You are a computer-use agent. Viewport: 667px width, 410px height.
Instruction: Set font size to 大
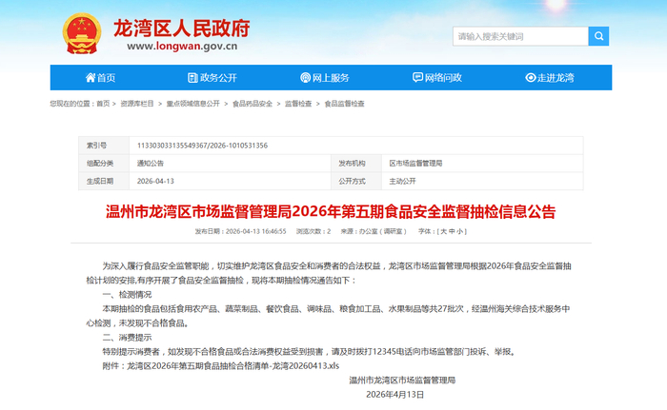tap(443, 231)
